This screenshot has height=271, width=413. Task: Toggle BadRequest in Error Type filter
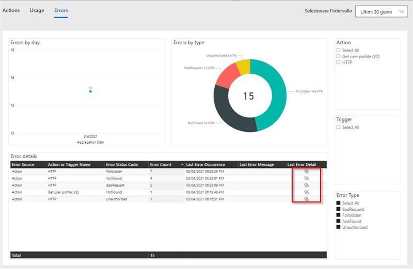(x=339, y=210)
